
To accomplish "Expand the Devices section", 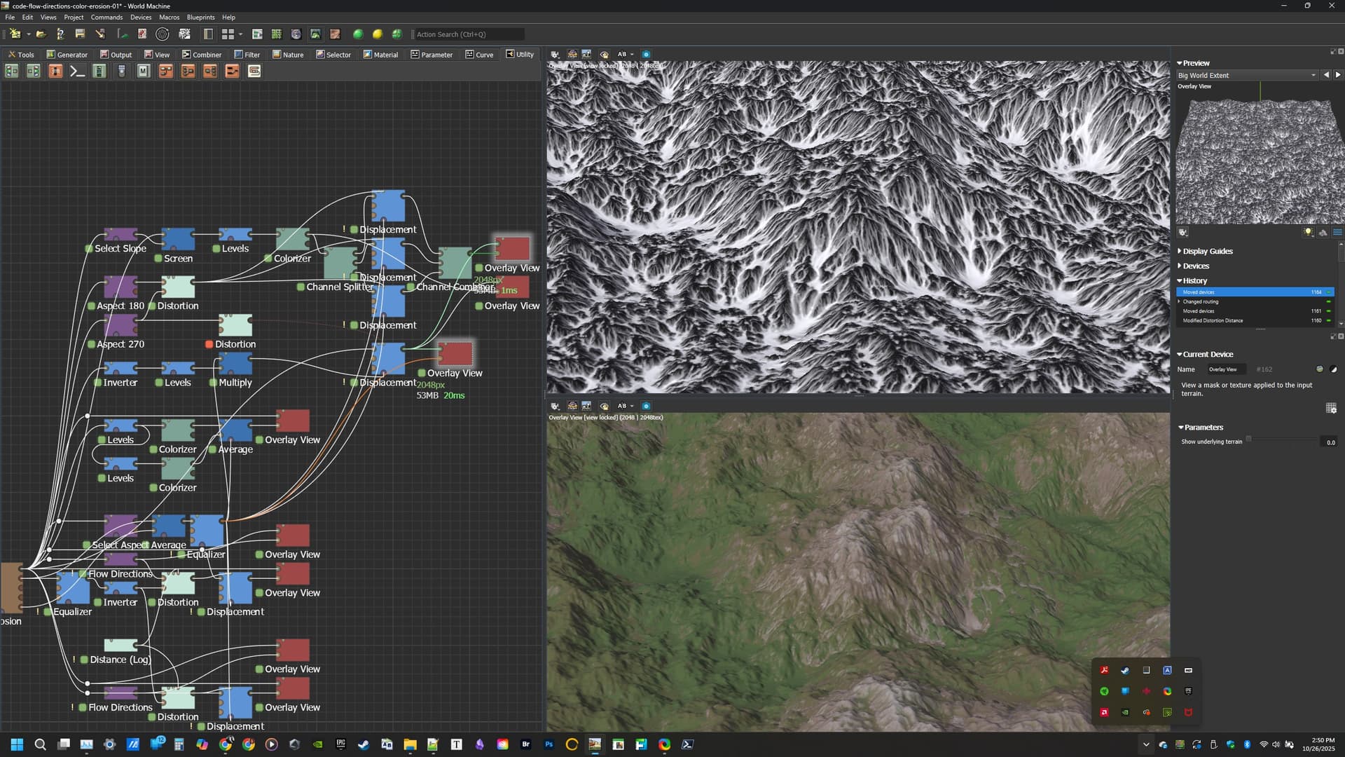I will [x=1195, y=266].
